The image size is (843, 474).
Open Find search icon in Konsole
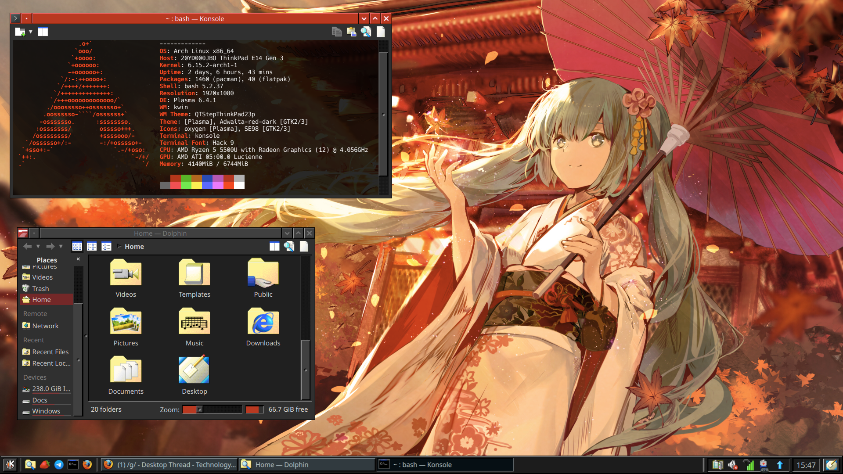[366, 32]
